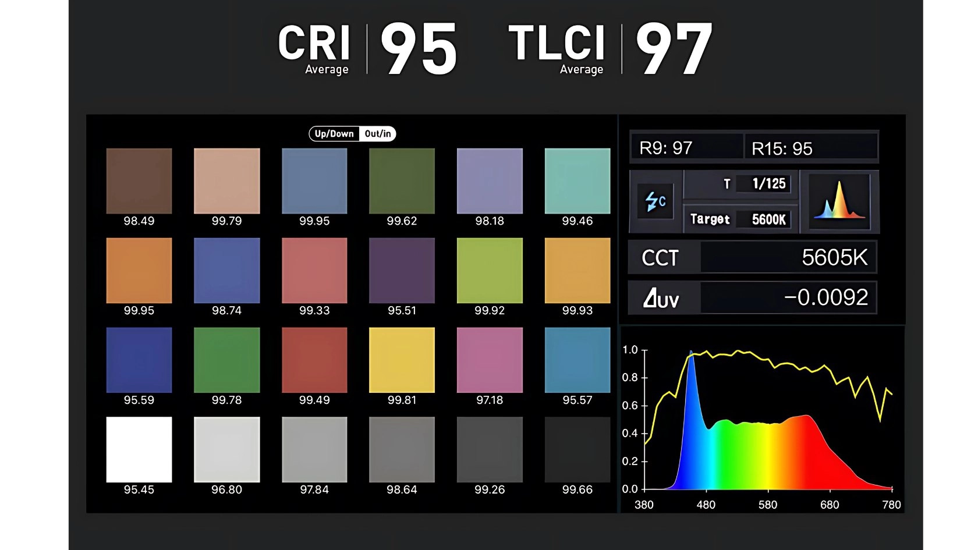Viewport: 978px width, 550px height.
Task: Select the Up/Down toggle option
Action: point(334,134)
